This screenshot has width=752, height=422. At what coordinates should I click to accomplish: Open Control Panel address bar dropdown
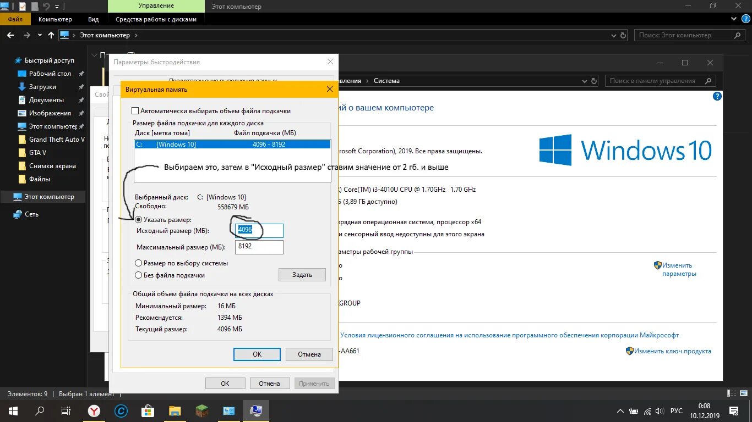[x=585, y=81]
